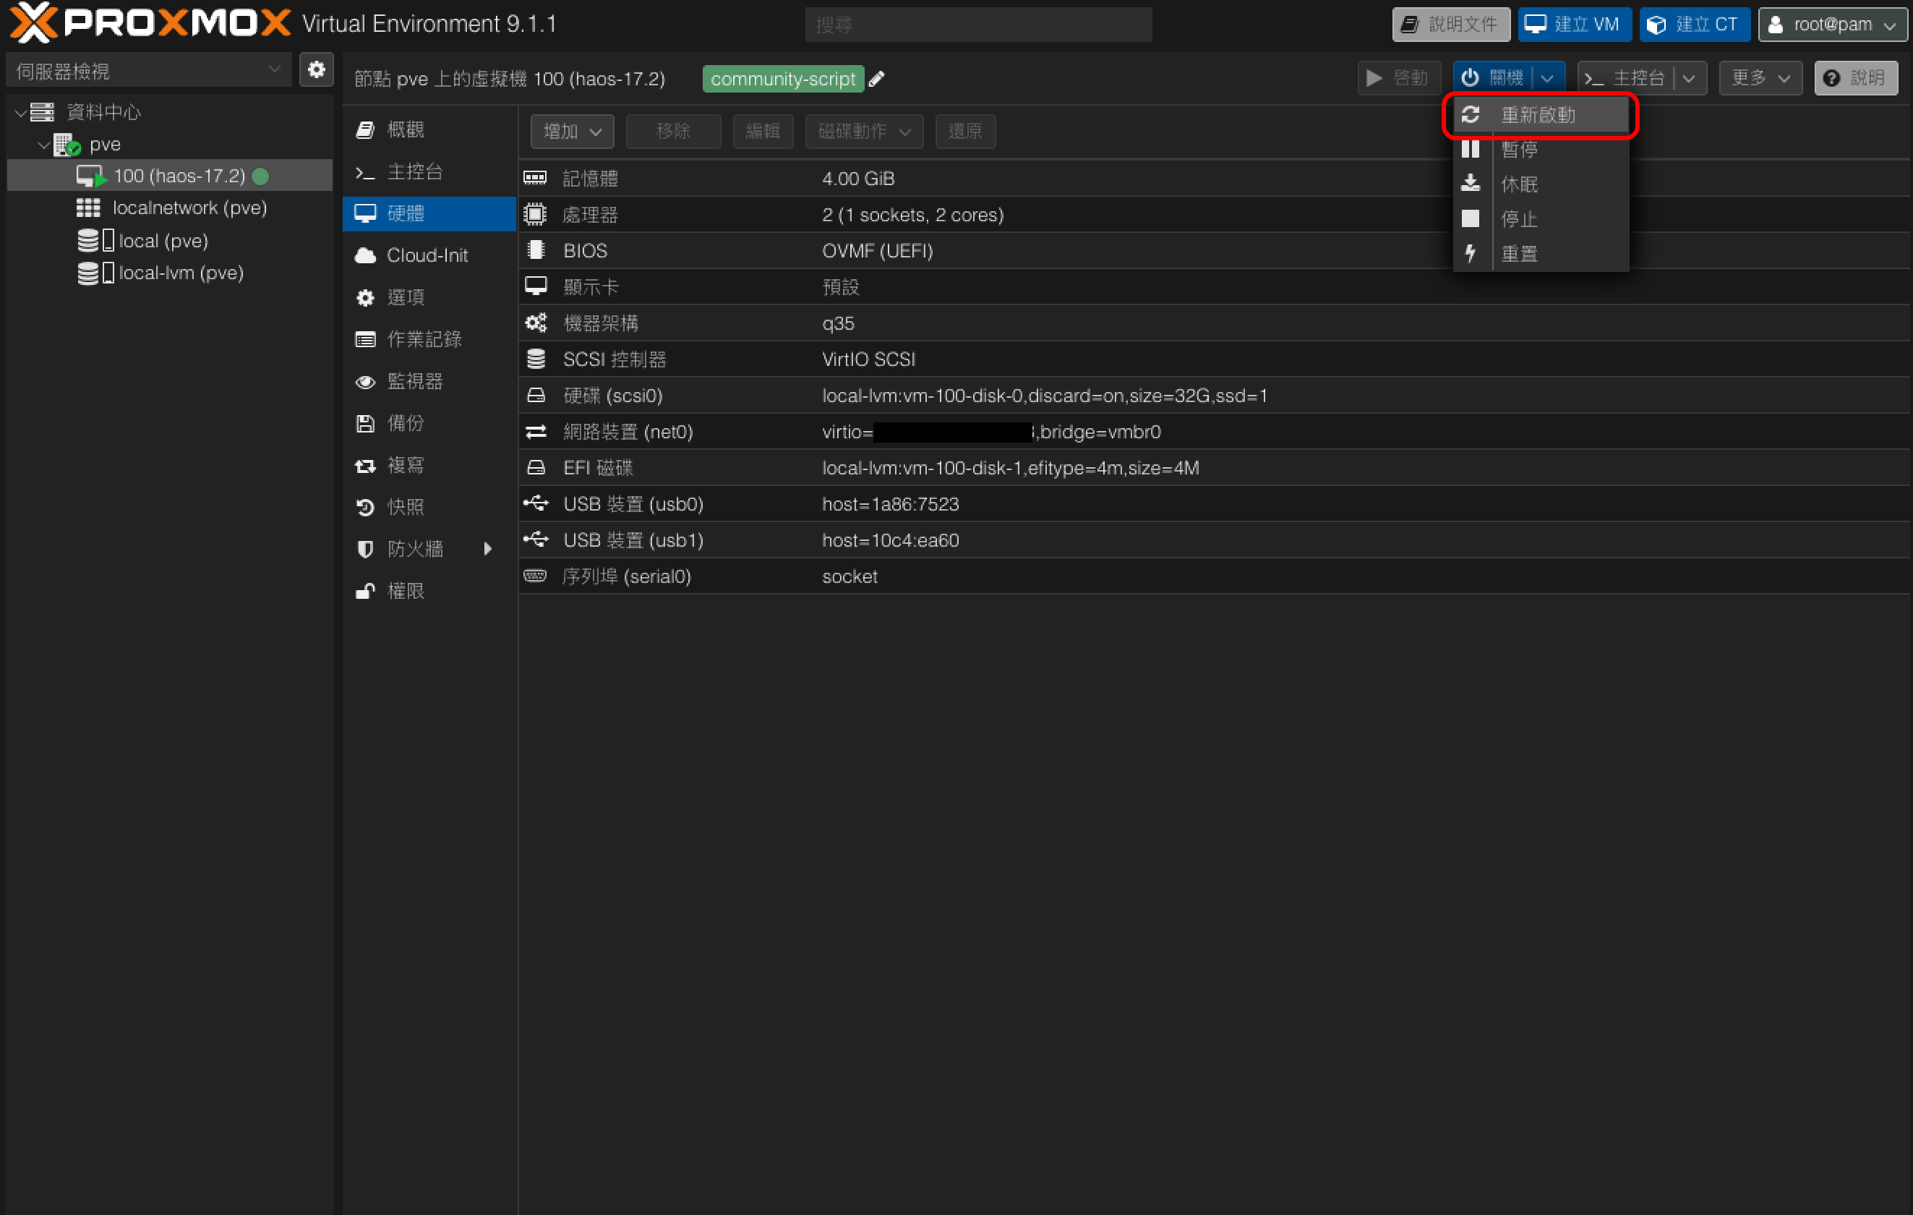Click pencil icon to edit tags

pos(876,79)
